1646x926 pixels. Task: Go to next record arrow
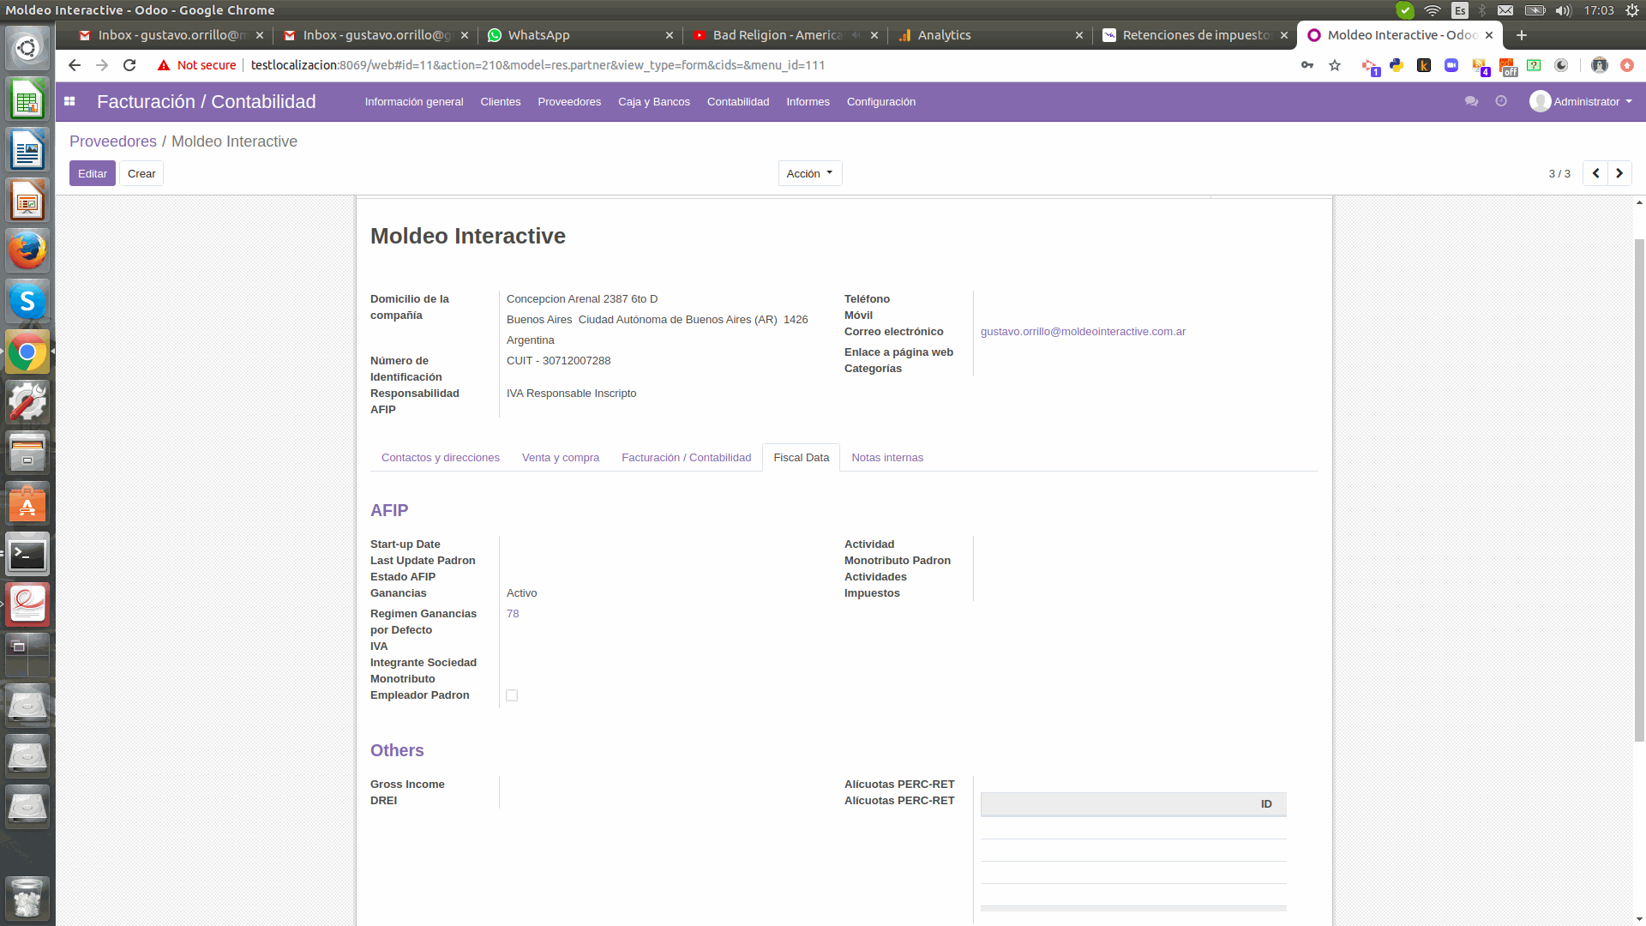click(x=1619, y=173)
